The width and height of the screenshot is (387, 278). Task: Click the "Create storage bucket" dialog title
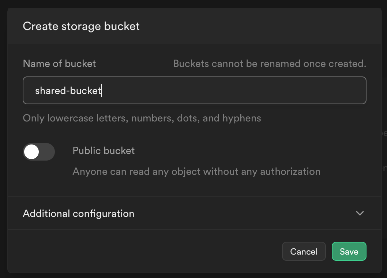(x=81, y=26)
